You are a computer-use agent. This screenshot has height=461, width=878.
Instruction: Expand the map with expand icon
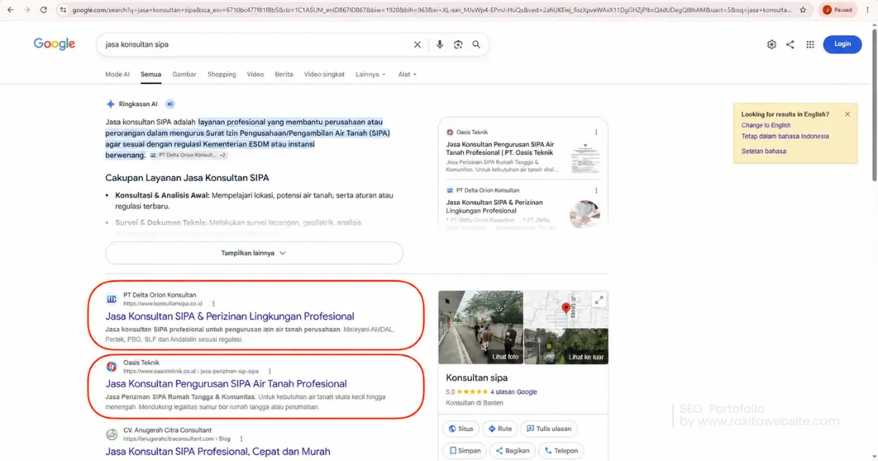(x=599, y=300)
